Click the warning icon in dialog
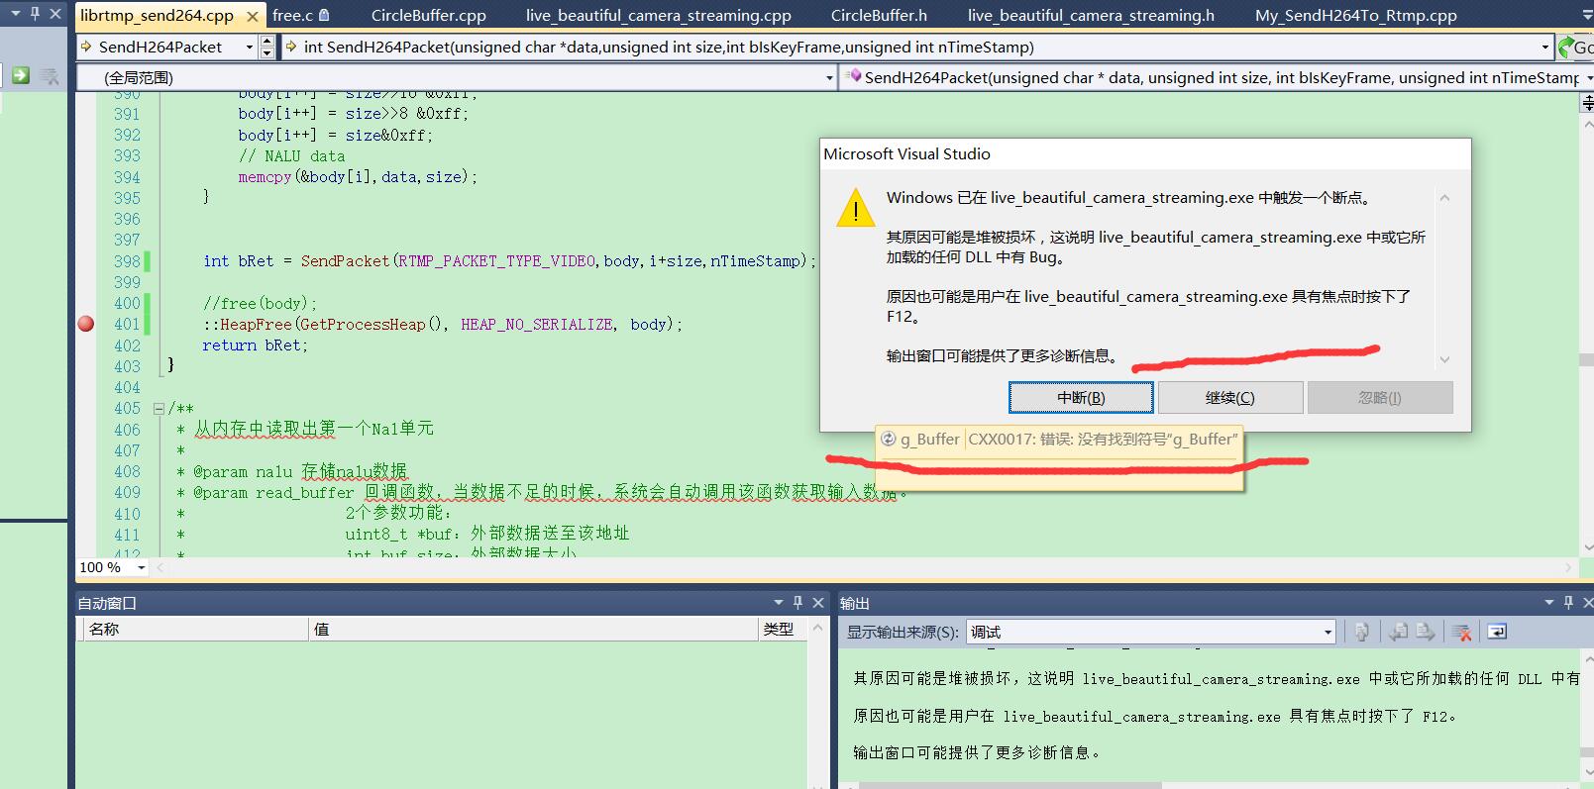 [x=855, y=208]
